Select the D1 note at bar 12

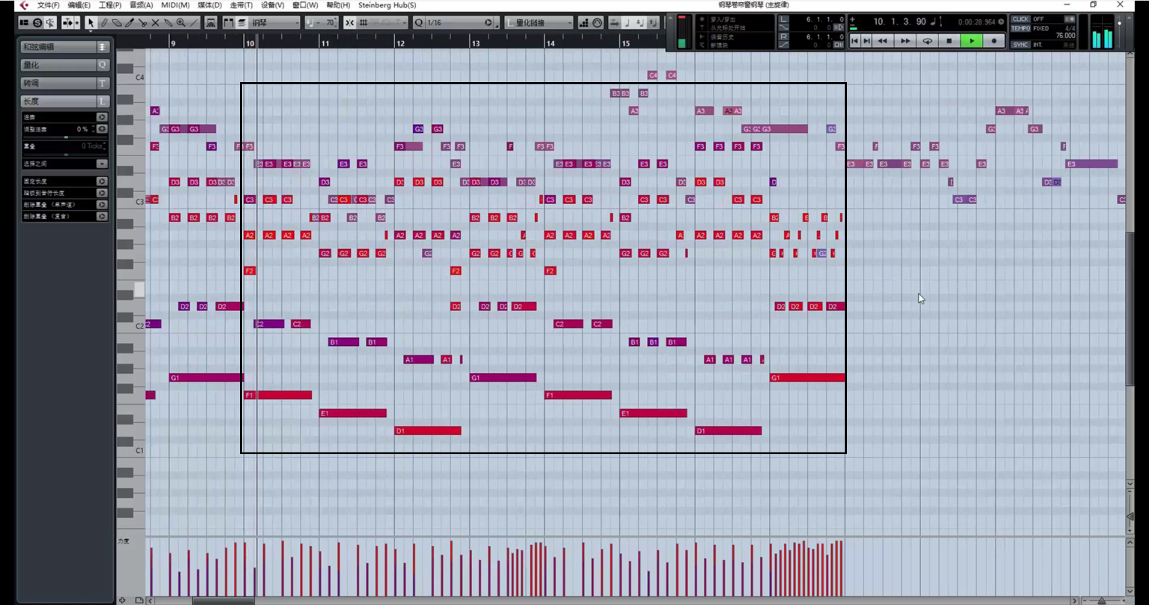428,431
